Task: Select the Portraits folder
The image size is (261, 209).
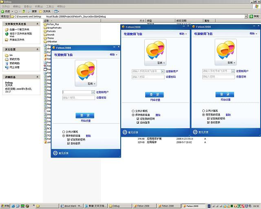Action: pyautogui.click(x=50, y=31)
